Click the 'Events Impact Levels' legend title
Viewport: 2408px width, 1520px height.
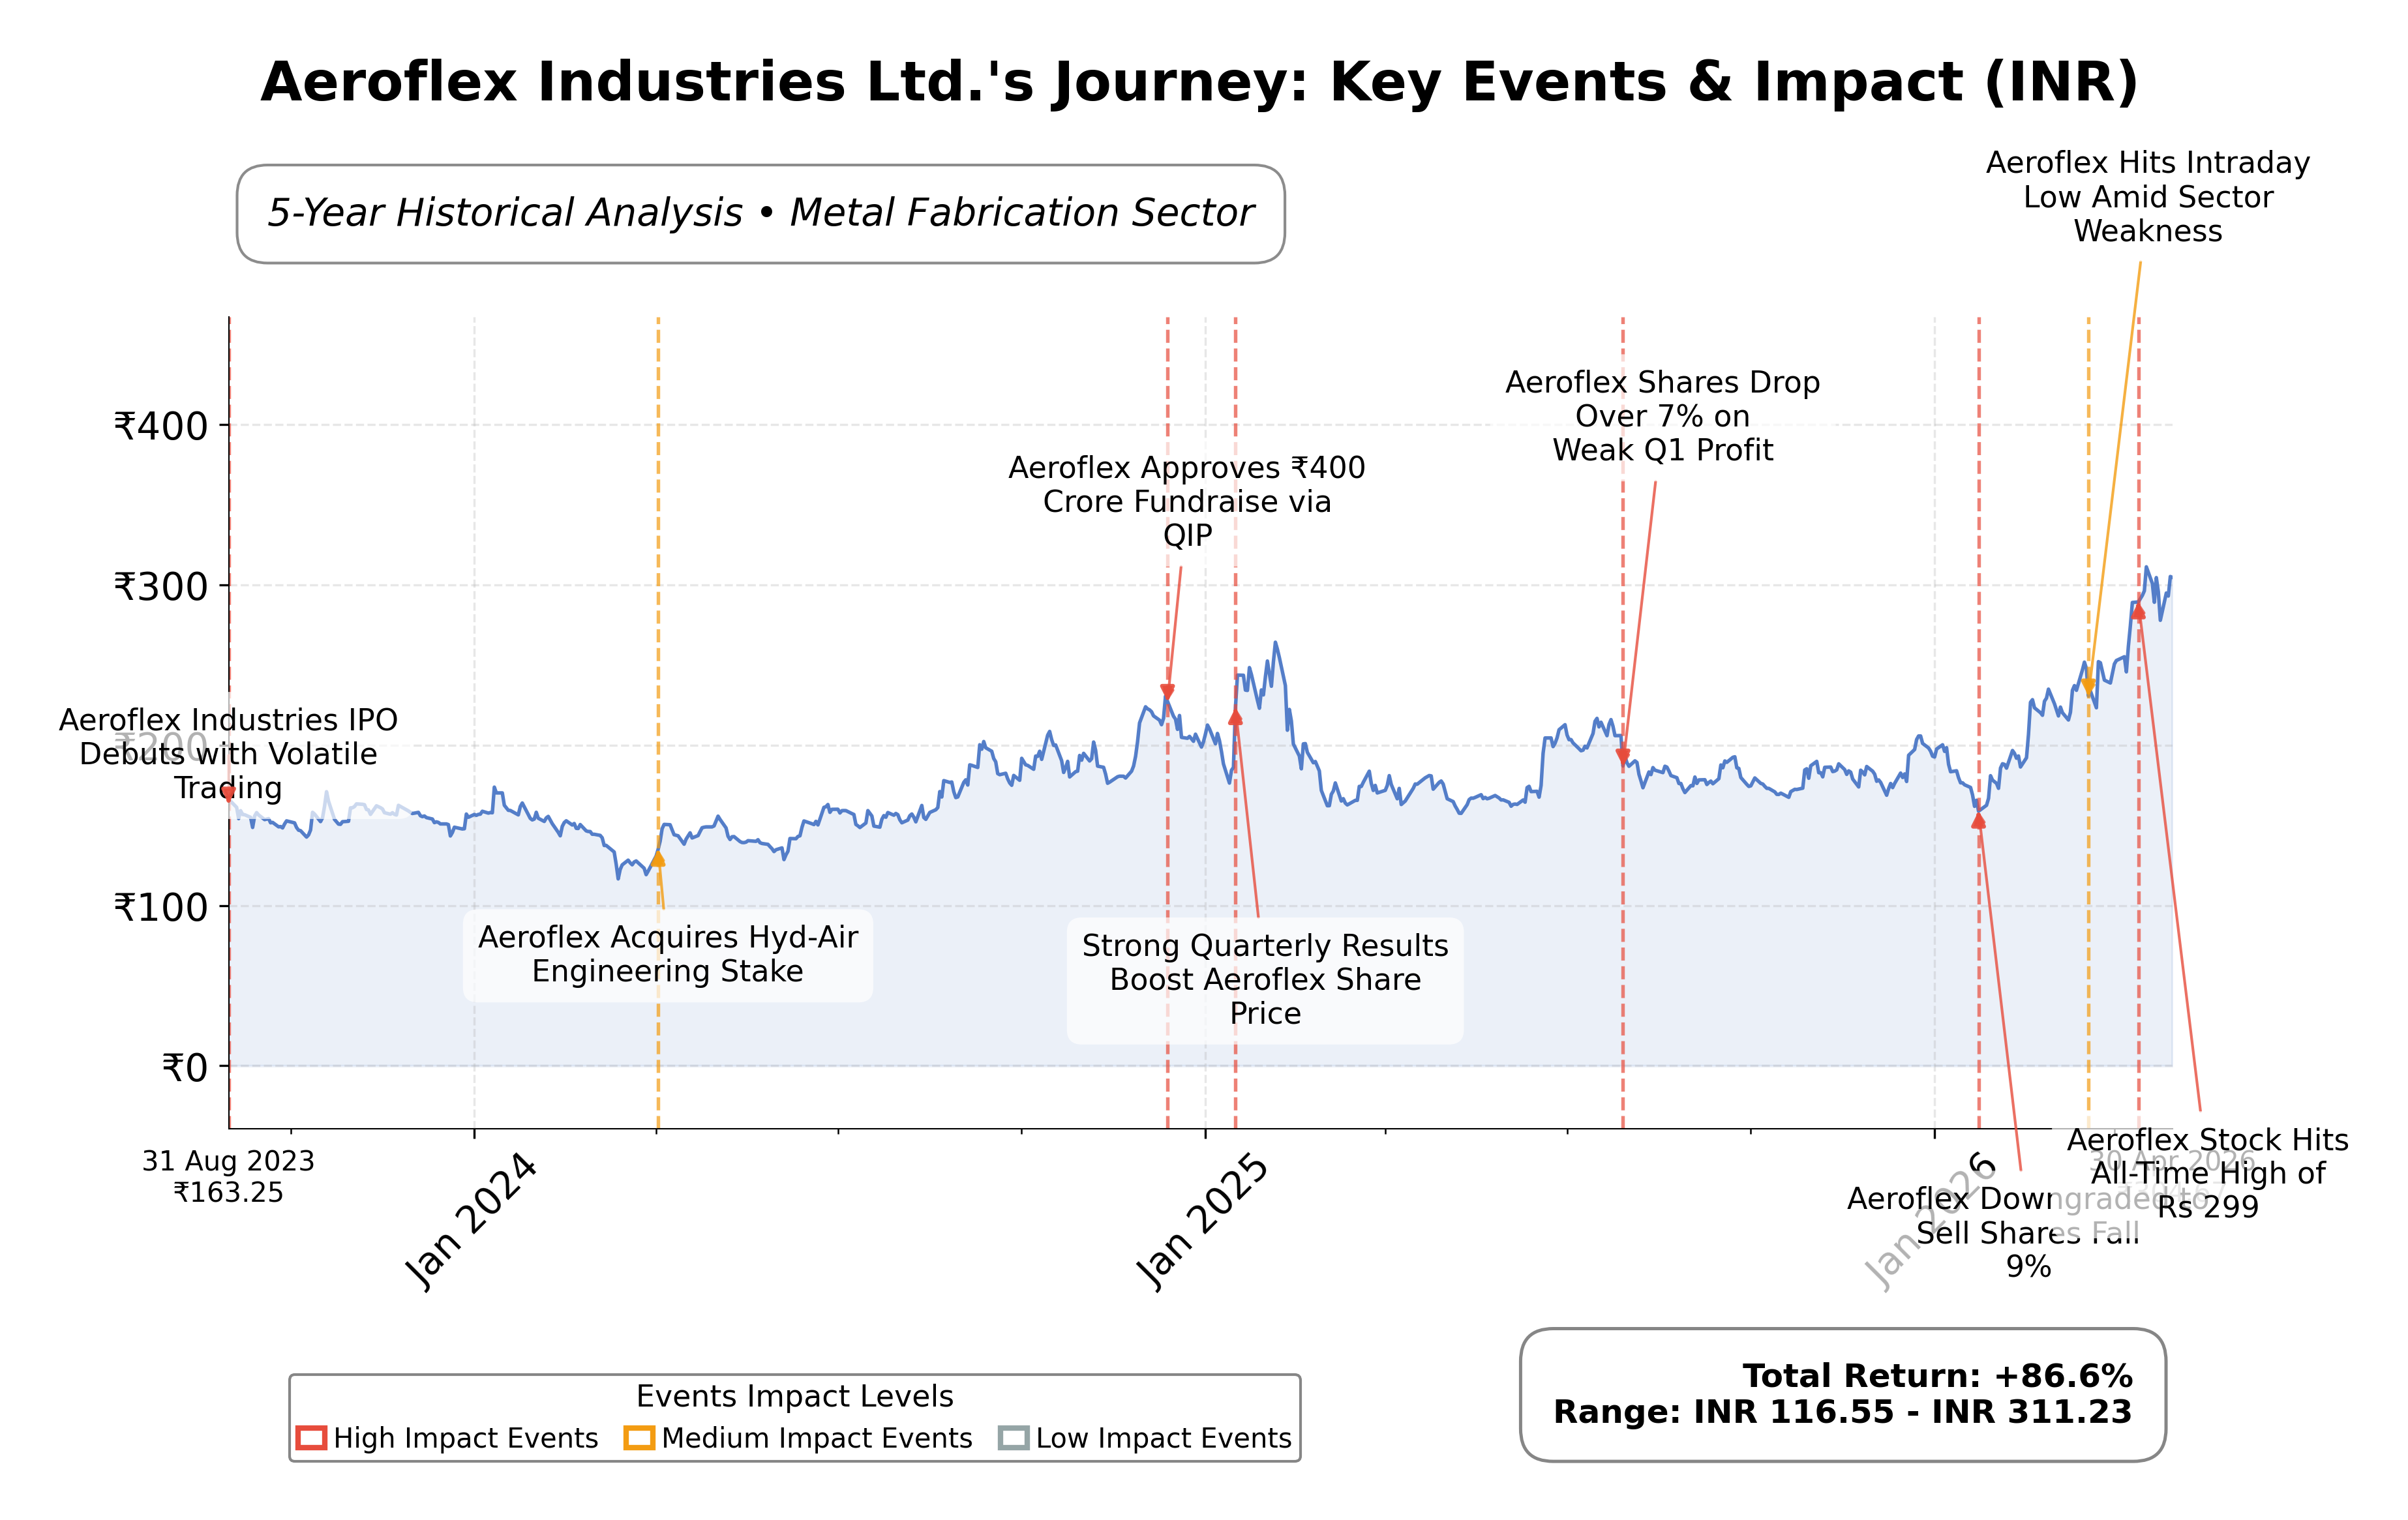click(795, 1396)
